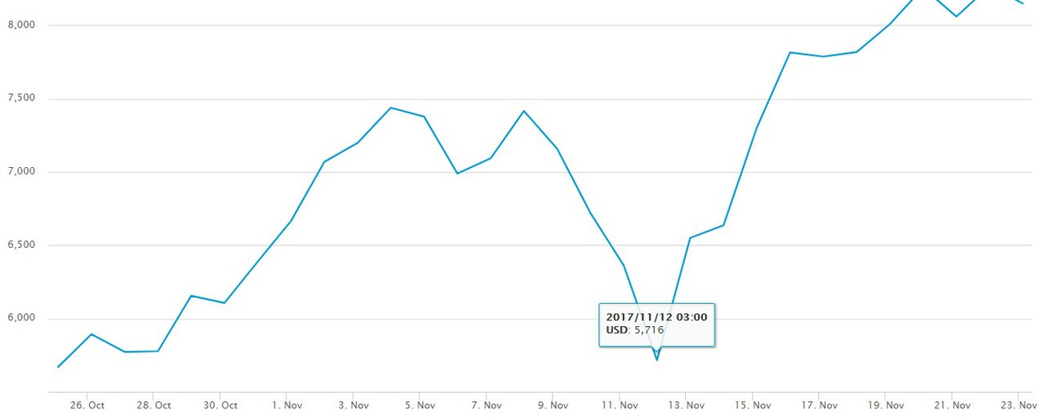Click the 17. Nov date label
The image size is (1045, 419).
coord(819,405)
